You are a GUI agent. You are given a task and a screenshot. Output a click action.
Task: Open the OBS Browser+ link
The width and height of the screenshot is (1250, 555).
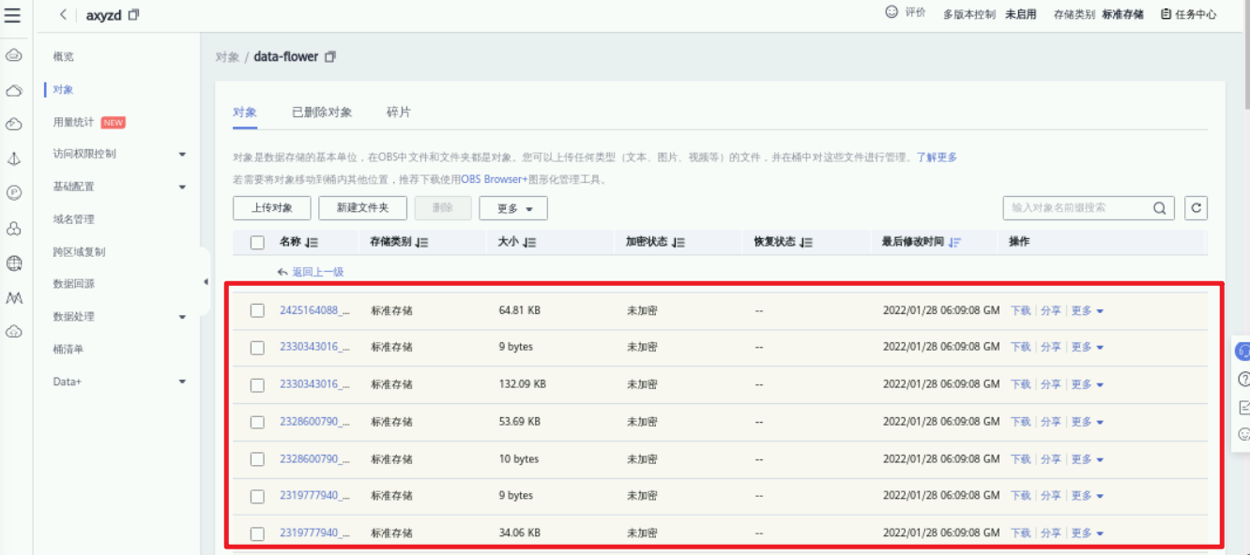pyautogui.click(x=495, y=179)
